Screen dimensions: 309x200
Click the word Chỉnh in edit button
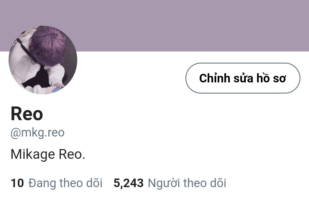(x=215, y=78)
